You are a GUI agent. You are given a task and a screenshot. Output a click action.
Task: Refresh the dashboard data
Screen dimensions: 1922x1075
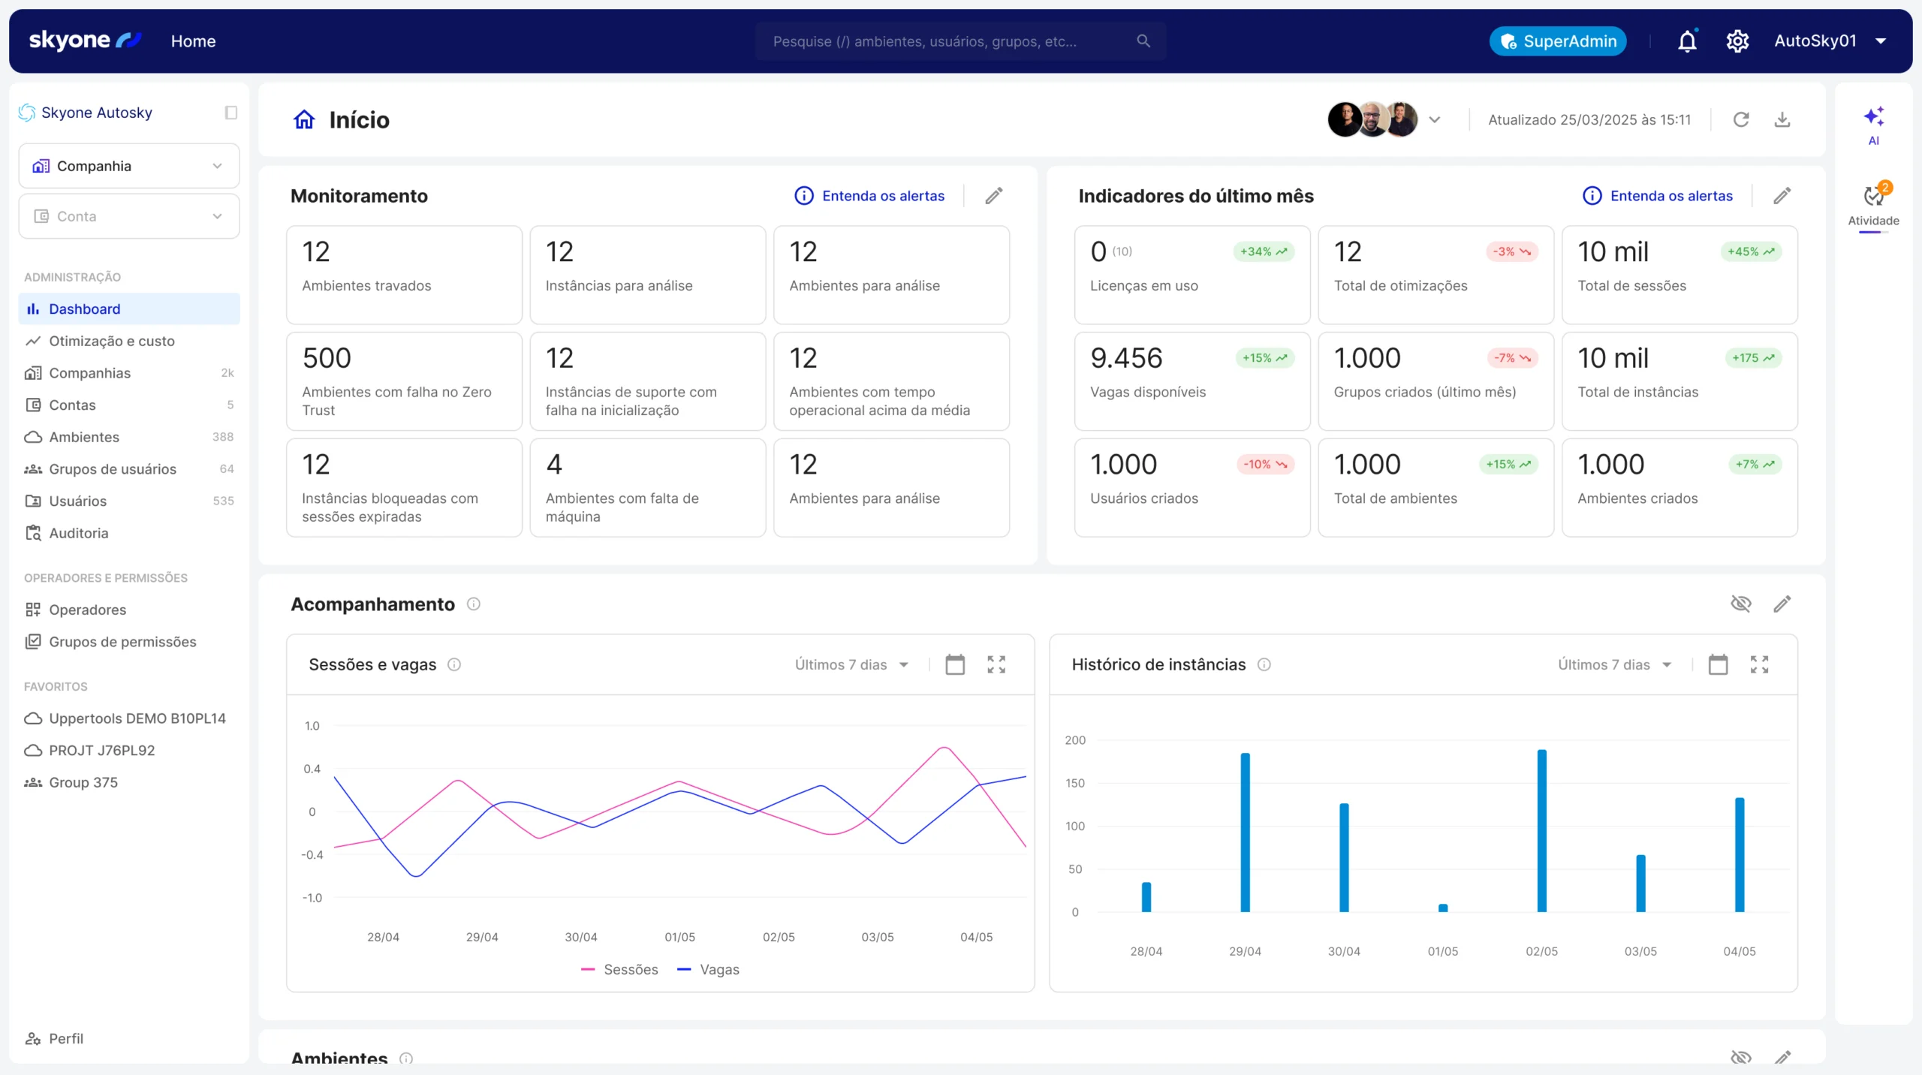pyautogui.click(x=1741, y=119)
